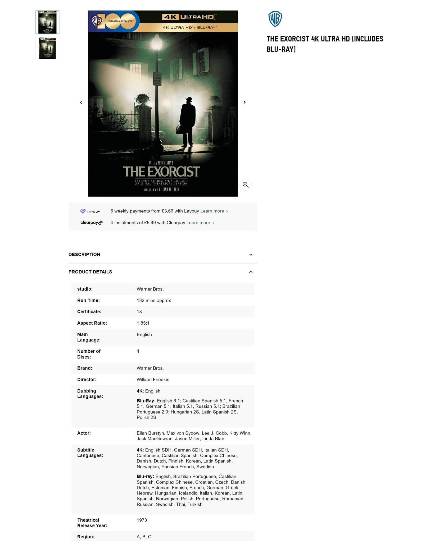
Task: Click the product title 'The Exorcist 4K Ultra HD'
Action: [325, 44]
